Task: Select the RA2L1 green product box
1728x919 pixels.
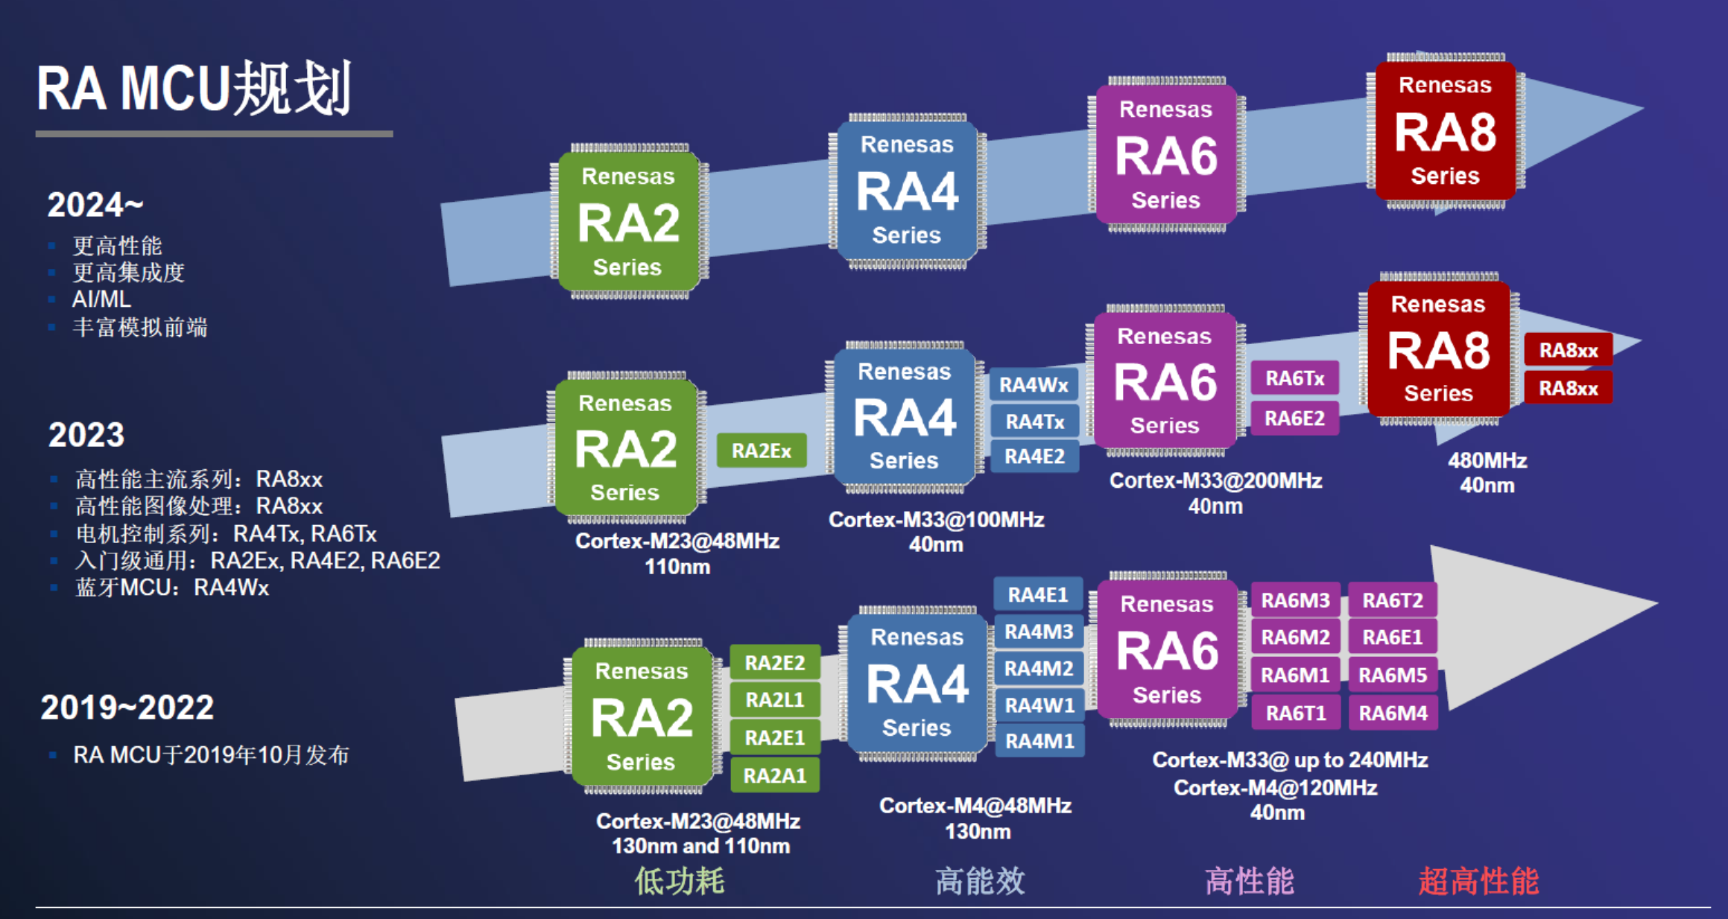Action: [774, 700]
